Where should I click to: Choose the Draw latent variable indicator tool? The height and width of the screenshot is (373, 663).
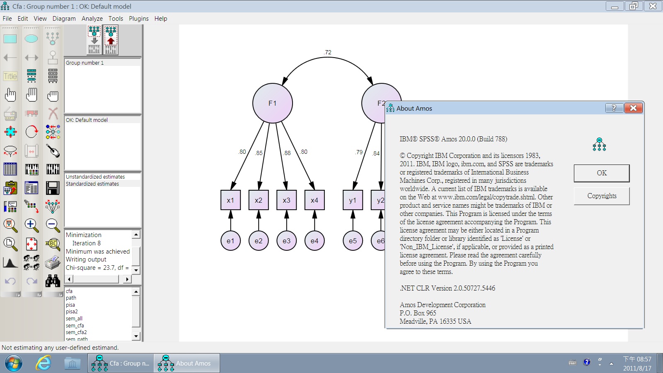click(53, 39)
